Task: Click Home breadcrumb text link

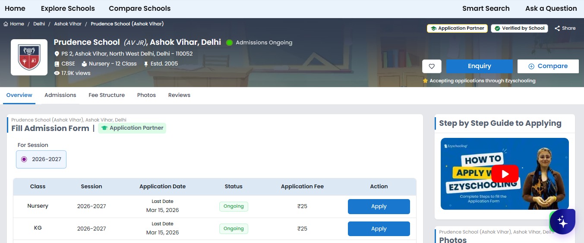Action: (17, 24)
